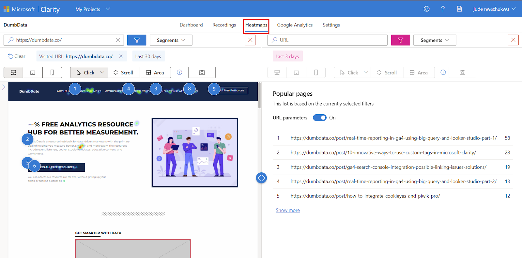522x258 pixels.
Task: Open the jude nwachukwu account menu
Action: 494,9
